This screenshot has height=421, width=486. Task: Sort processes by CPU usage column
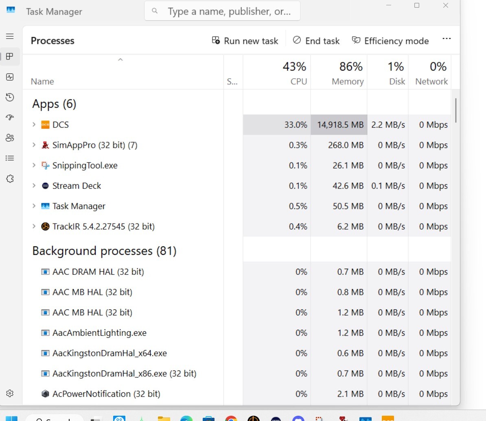(x=277, y=73)
